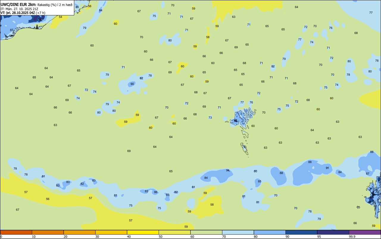
Task: Click the 'UWC/DINI EUR 2km' title text
Action: (18, 4)
